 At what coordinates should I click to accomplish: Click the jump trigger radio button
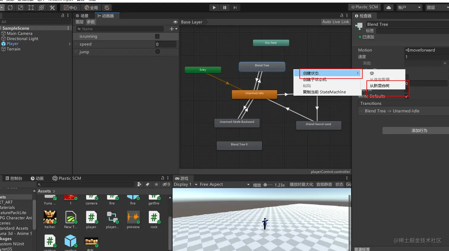(x=158, y=52)
